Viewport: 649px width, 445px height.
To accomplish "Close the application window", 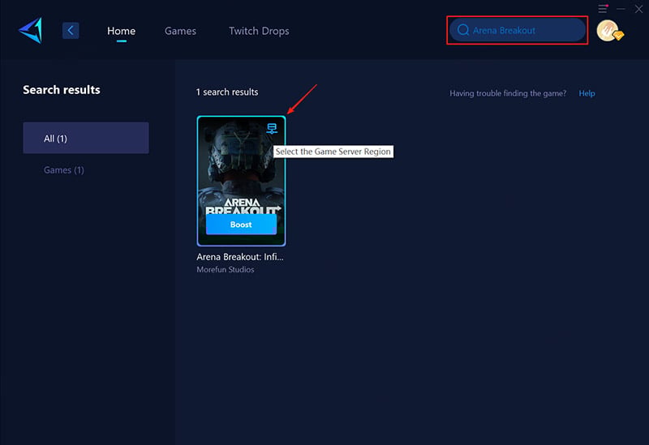I will point(638,9).
